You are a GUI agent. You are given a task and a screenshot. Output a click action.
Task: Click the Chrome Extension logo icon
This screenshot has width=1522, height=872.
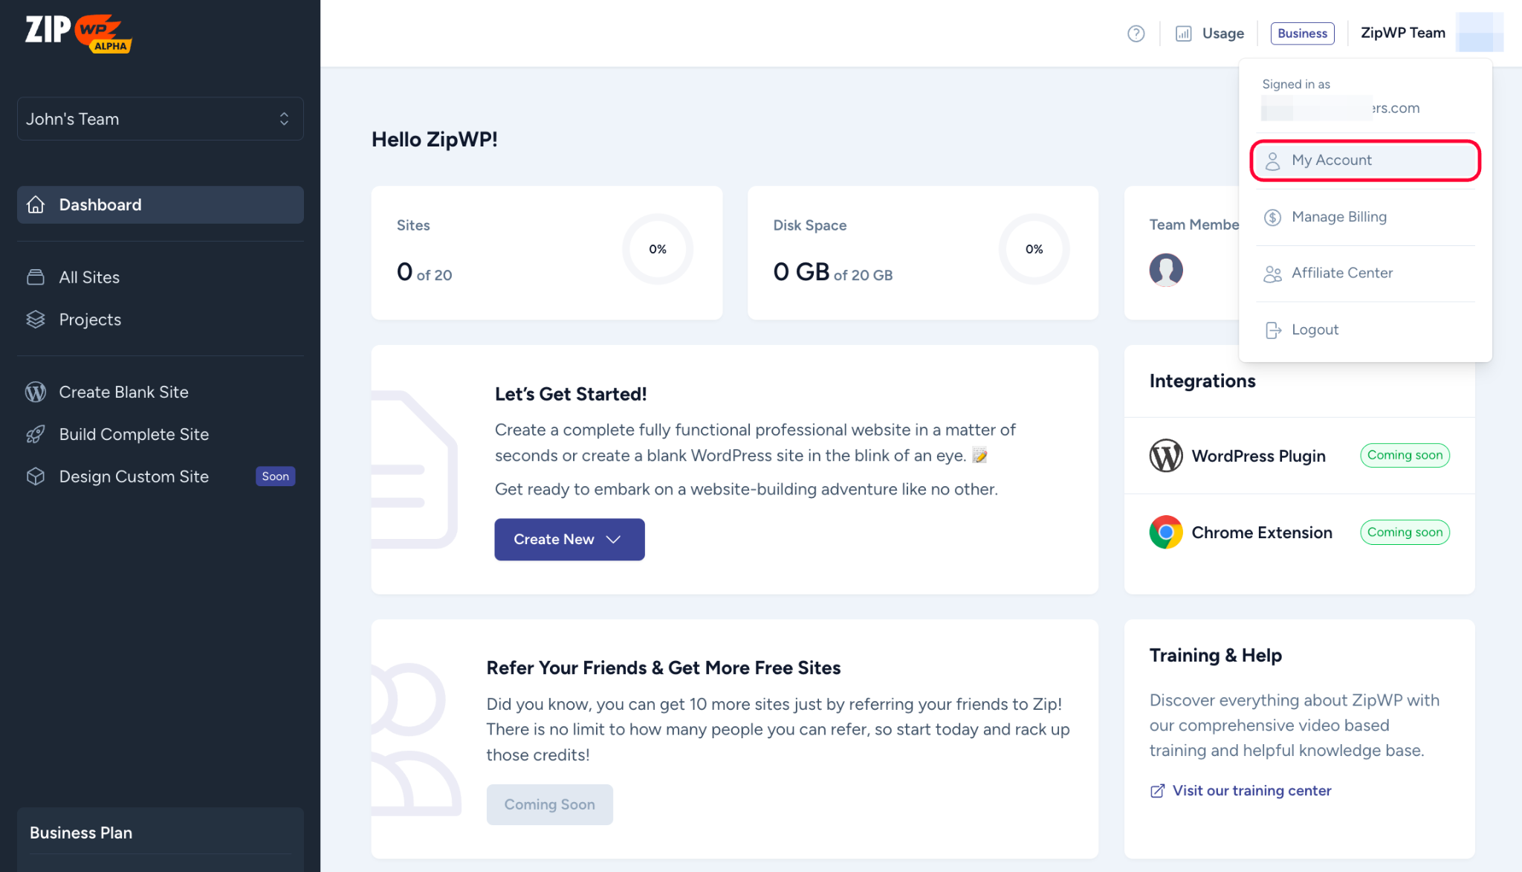[1166, 532]
